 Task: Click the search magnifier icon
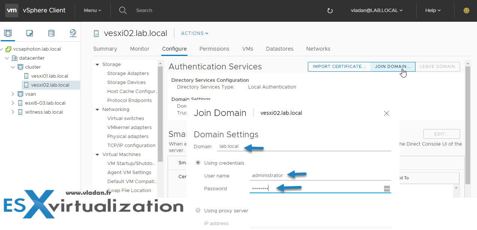[123, 11]
